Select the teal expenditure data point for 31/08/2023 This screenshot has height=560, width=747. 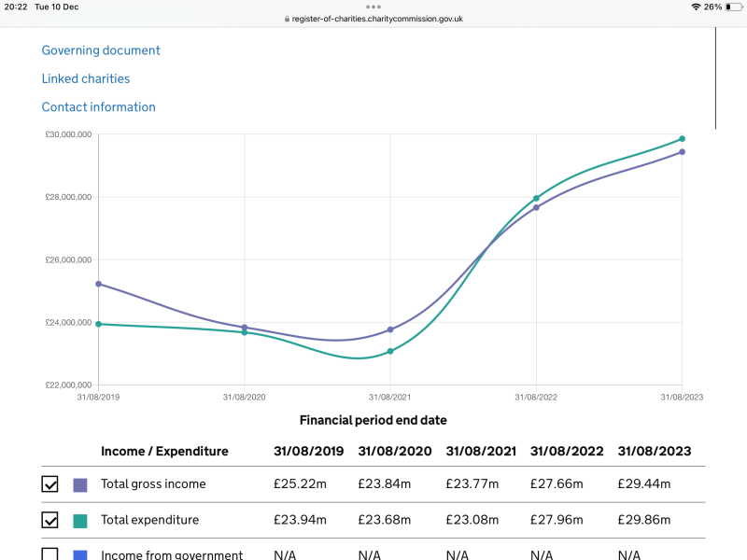coord(682,139)
